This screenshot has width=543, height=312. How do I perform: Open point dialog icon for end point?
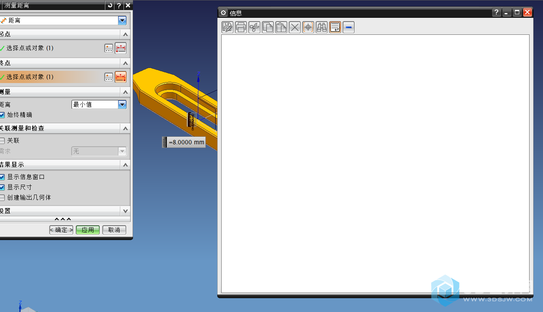click(109, 77)
